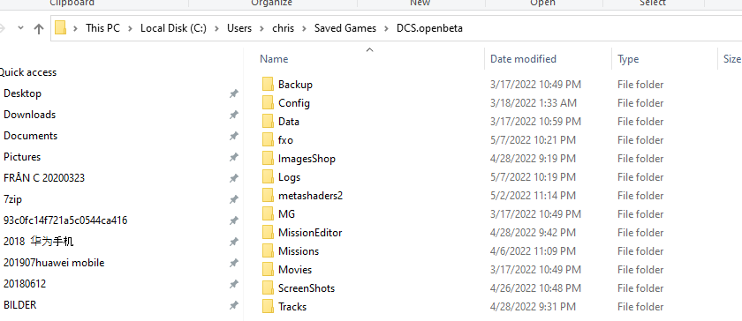Viewport: 742px width, 321px height.
Task: Click the Logs folder icon
Action: 268,176
